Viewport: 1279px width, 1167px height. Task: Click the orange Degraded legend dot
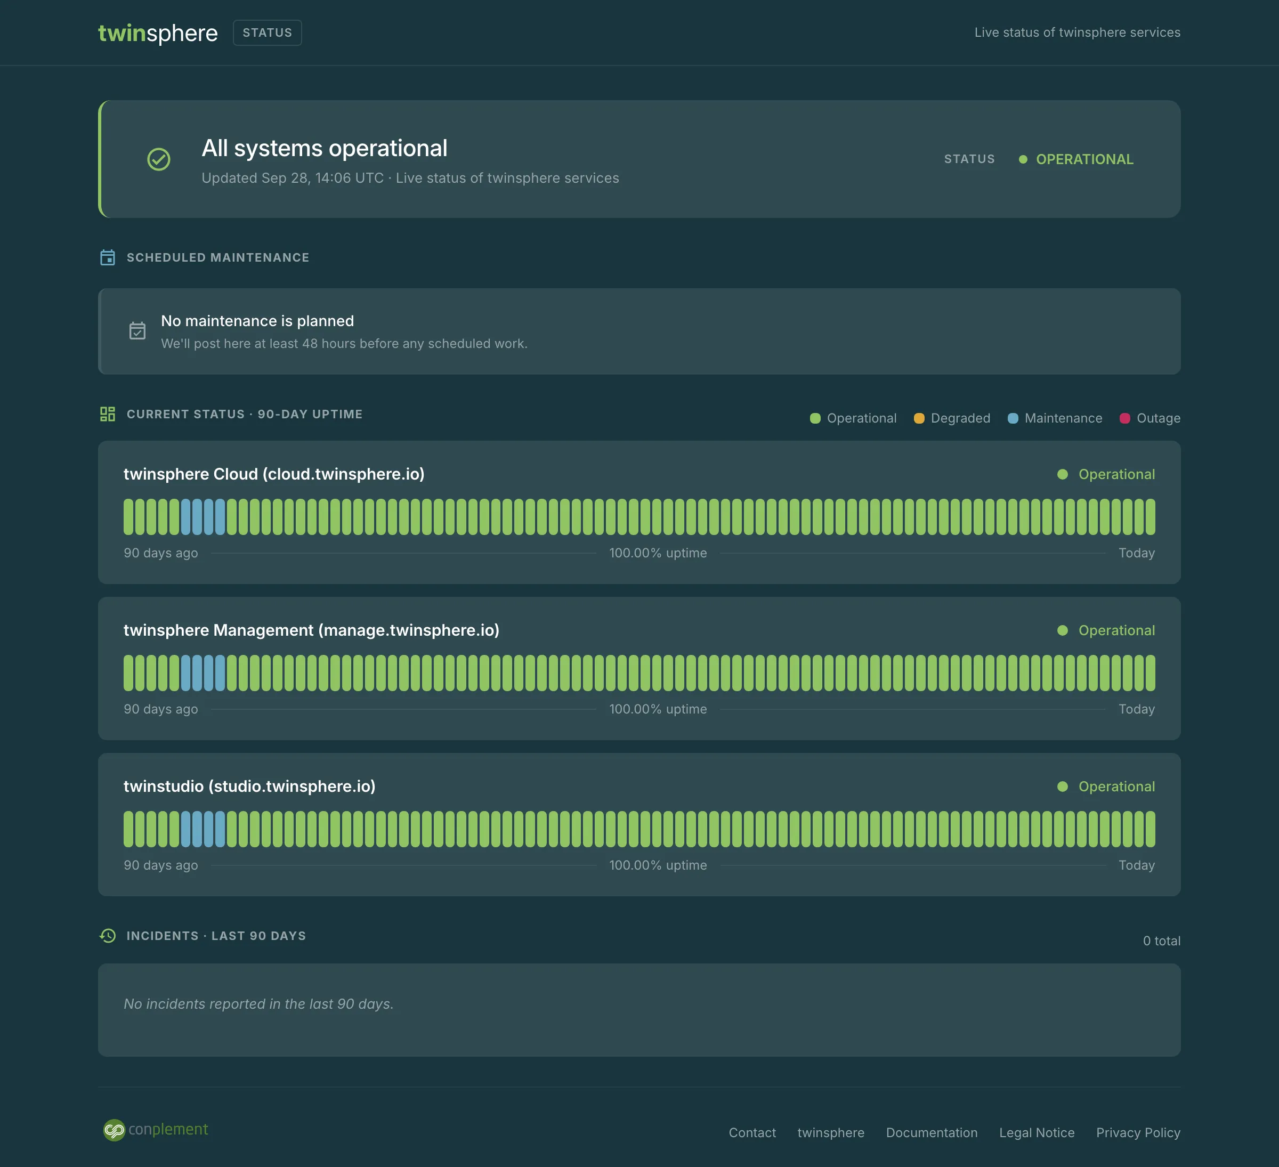click(x=919, y=419)
